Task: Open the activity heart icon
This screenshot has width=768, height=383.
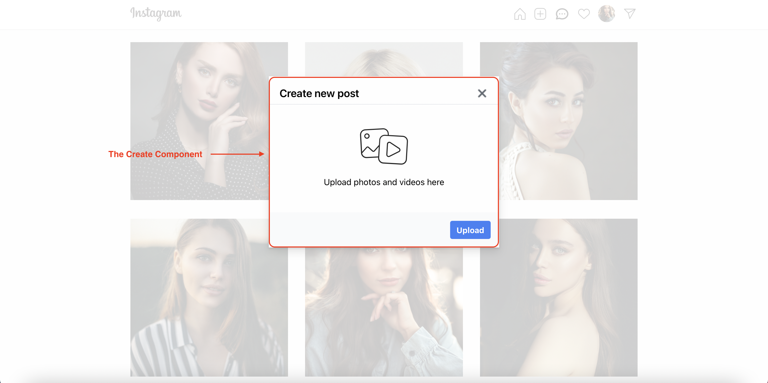Action: pos(584,14)
